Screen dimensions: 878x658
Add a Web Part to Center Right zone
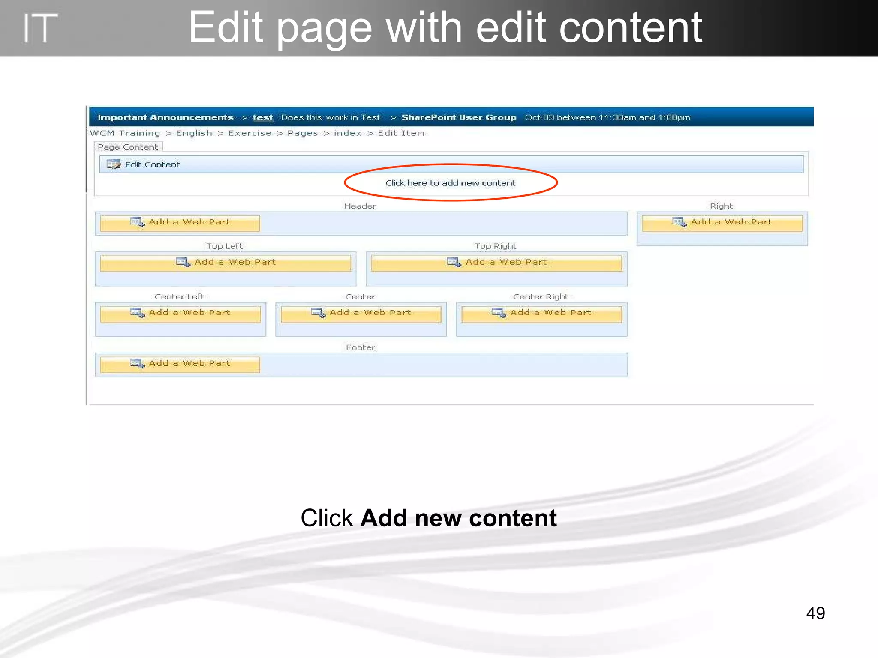tap(541, 314)
